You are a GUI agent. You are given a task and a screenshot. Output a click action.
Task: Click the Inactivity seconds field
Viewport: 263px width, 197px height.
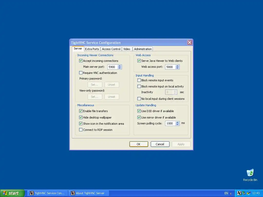point(169,92)
